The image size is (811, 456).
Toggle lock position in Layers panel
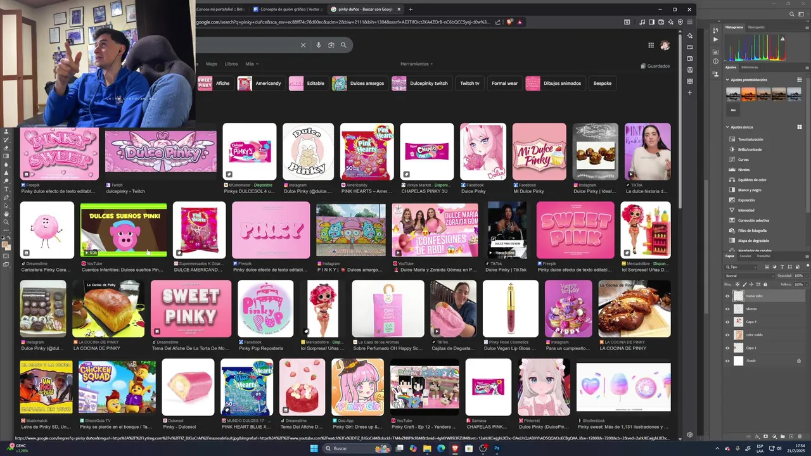pos(751,284)
